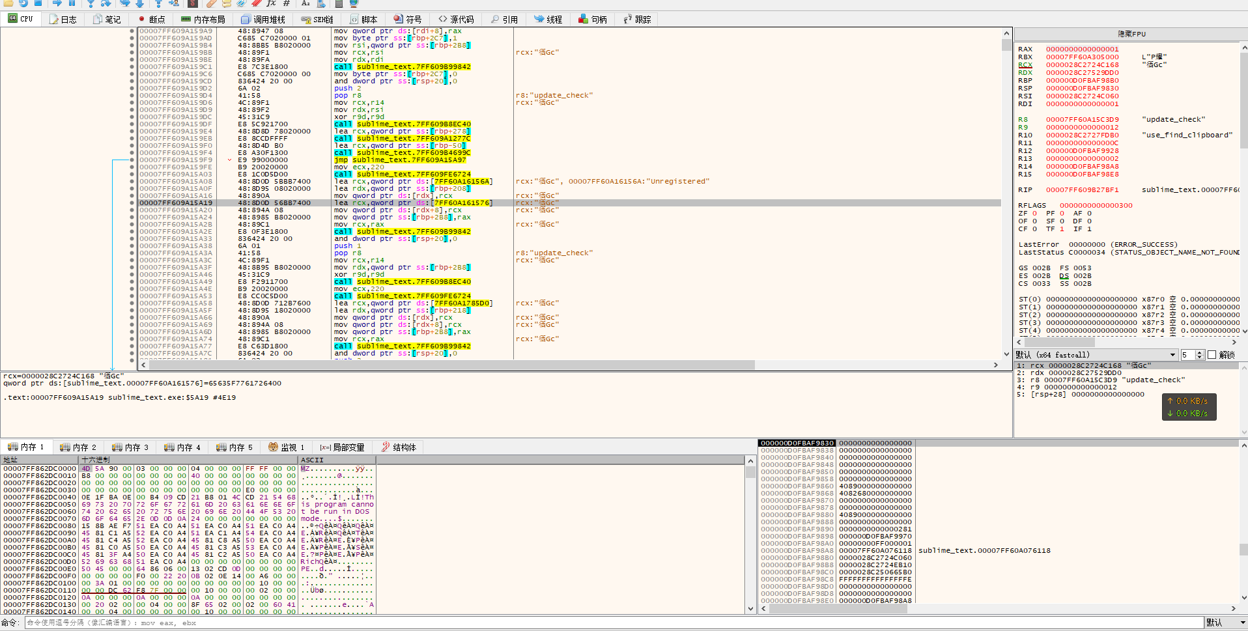Select the 内存 4 dump tab

(x=182, y=447)
